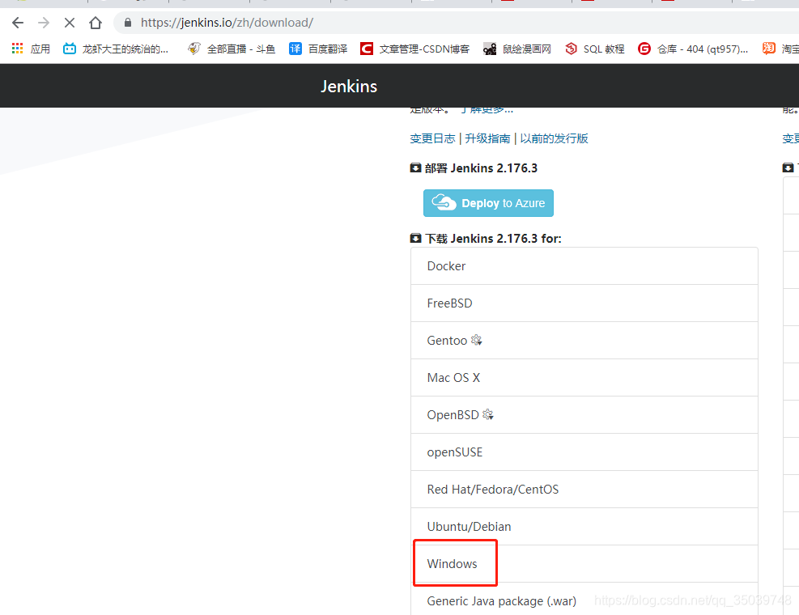The image size is (799, 615).
Task: Select the Windows download option
Action: coord(584,563)
